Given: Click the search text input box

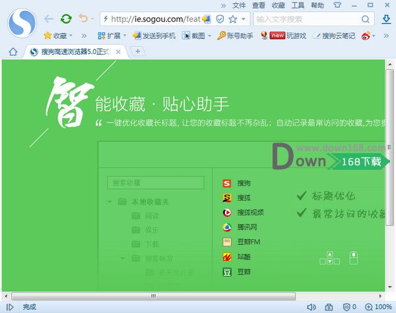Looking at the screenshot, I should pos(307,19).
